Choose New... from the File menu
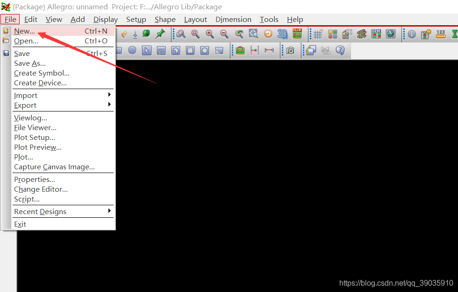 coord(64,31)
